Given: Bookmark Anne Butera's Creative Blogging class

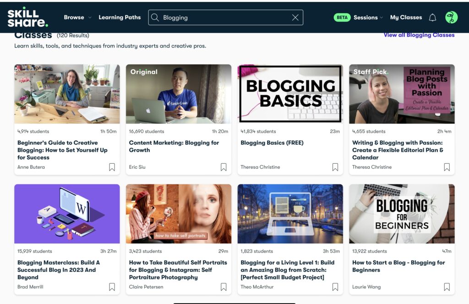Looking at the screenshot, I should (112, 167).
